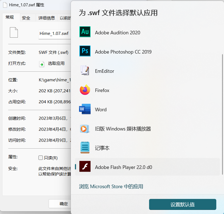This screenshot has height=214, width=224.
Task: Click the SWF file icon in properties
Action: point(14,32)
